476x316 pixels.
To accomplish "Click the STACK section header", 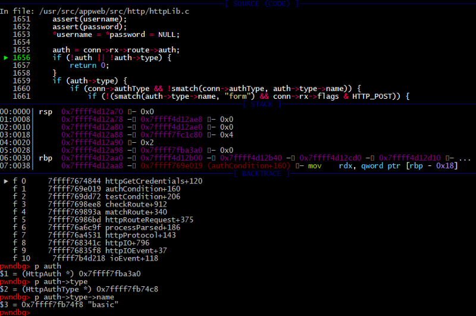I will tap(262, 104).
